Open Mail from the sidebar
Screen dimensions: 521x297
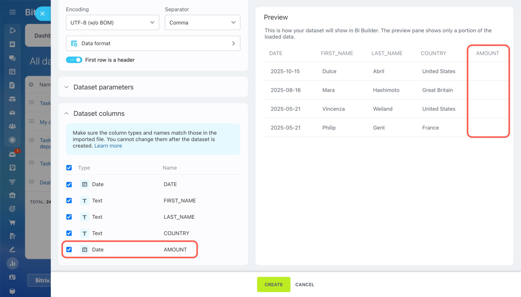point(12,113)
